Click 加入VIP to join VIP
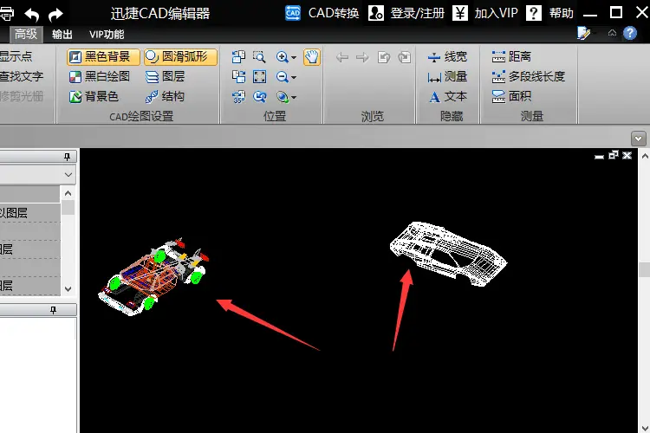 tap(484, 13)
